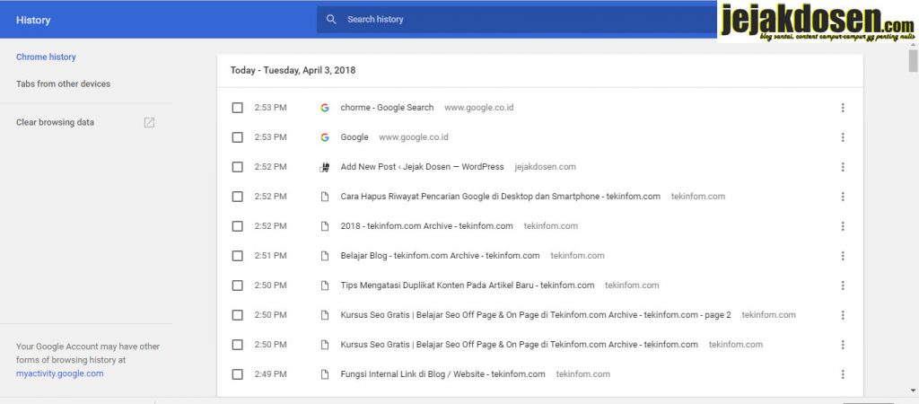Click jejakdosen.com domain text in Add New Post row
The image size is (919, 404).
click(545, 167)
